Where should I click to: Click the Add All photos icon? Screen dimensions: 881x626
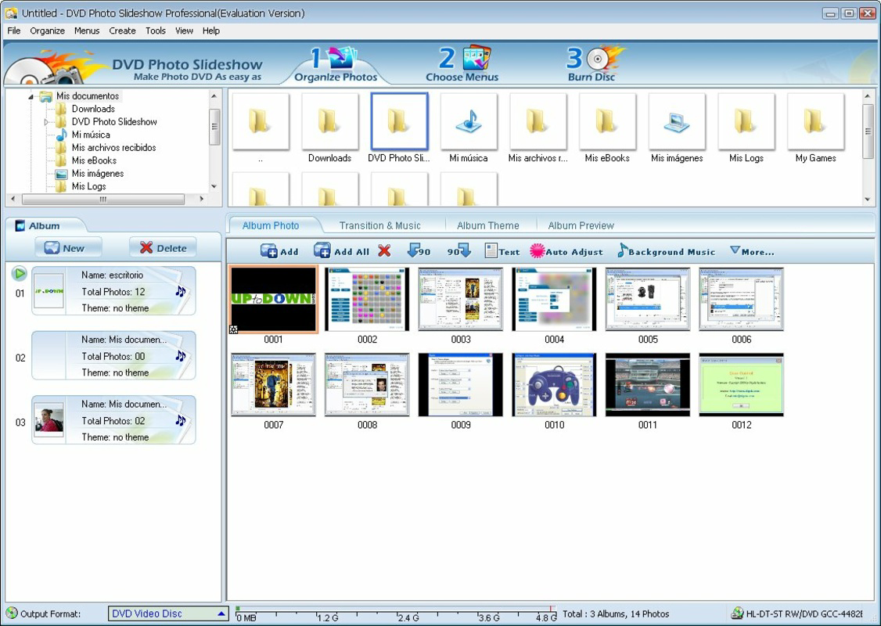[x=341, y=251]
